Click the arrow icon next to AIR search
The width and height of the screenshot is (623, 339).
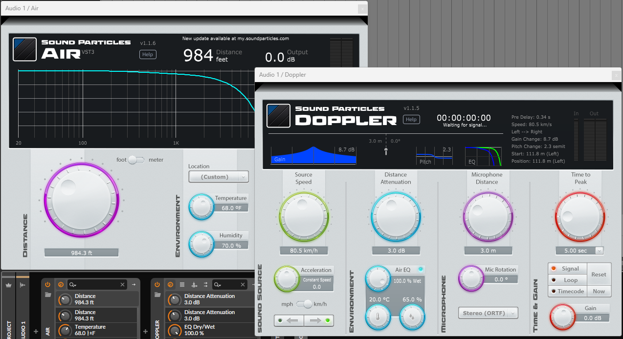pyautogui.click(x=133, y=284)
